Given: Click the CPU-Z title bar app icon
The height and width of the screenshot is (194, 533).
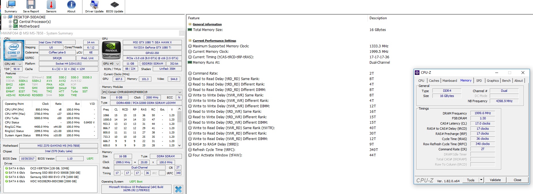Looking at the screenshot, I should [417, 73].
